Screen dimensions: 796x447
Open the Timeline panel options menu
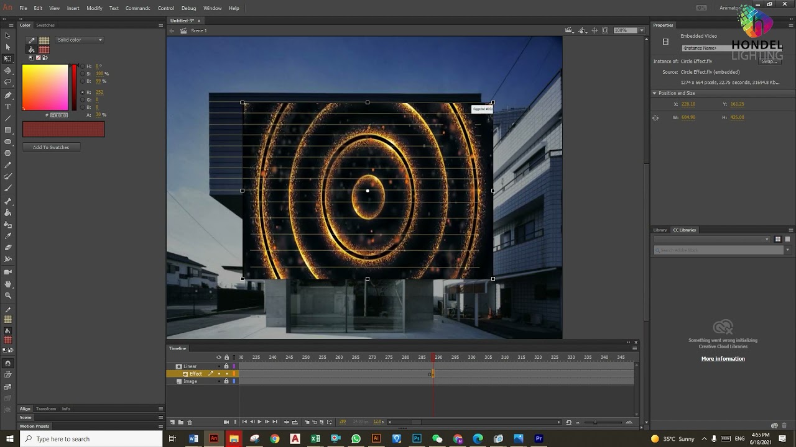[x=634, y=348]
